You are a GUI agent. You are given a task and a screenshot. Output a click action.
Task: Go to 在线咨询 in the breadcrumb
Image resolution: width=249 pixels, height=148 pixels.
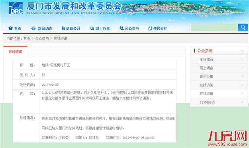pos(60,38)
